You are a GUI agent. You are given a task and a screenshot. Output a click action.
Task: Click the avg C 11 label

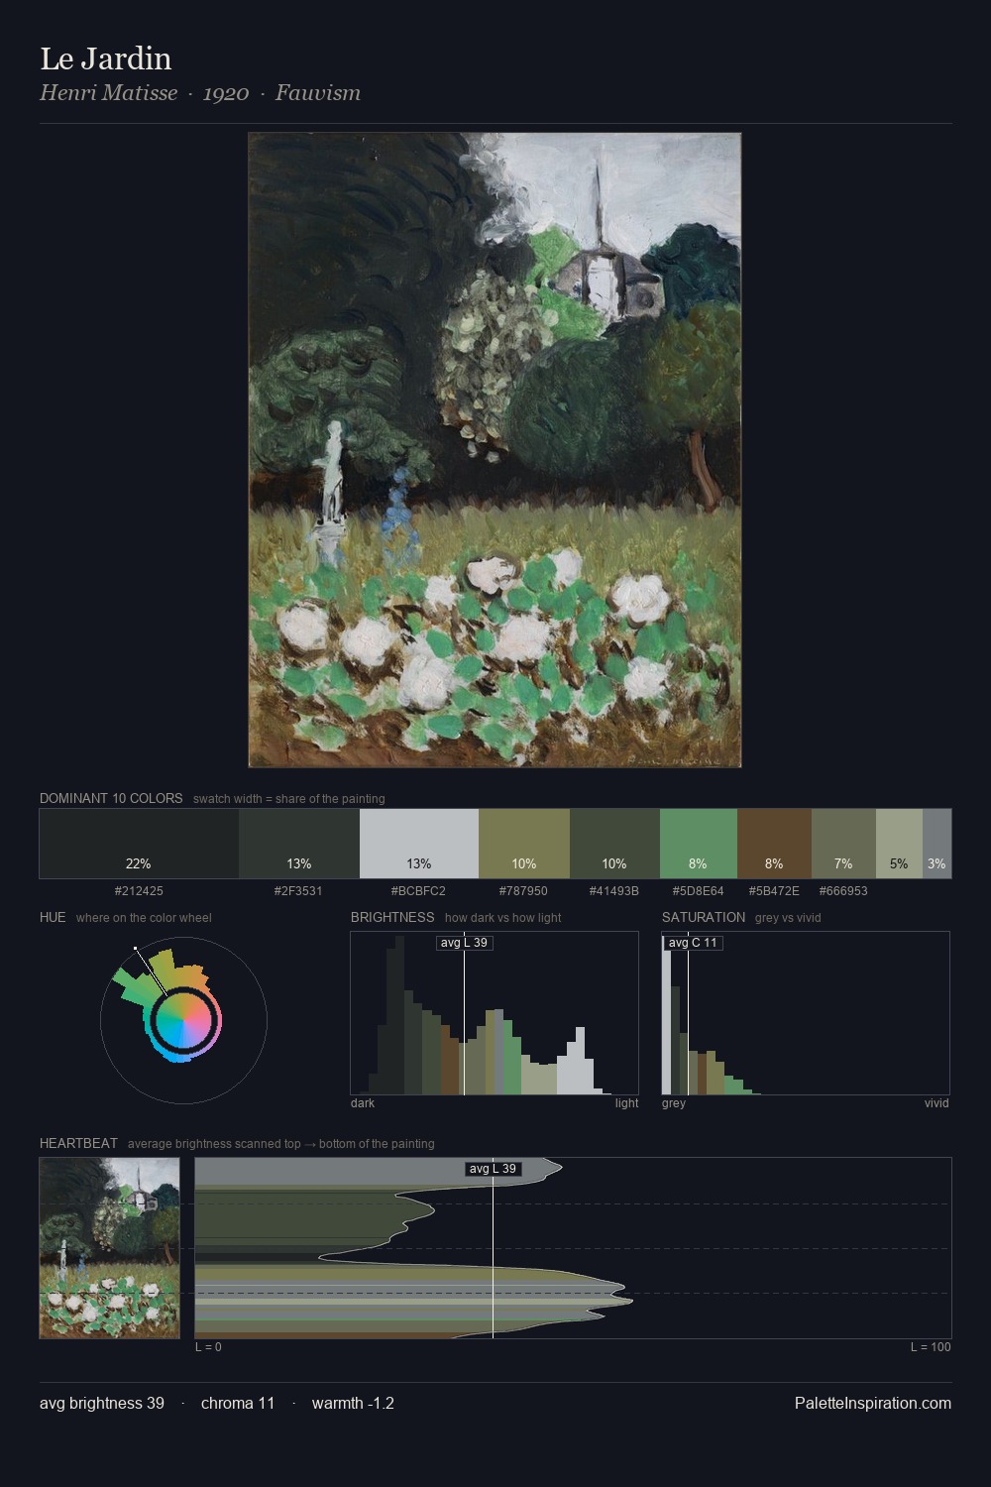(x=693, y=942)
